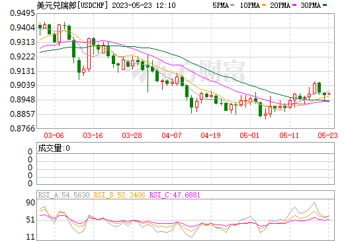Click the RSI axis value 51
This screenshot has height=241, width=344.
point(30,220)
